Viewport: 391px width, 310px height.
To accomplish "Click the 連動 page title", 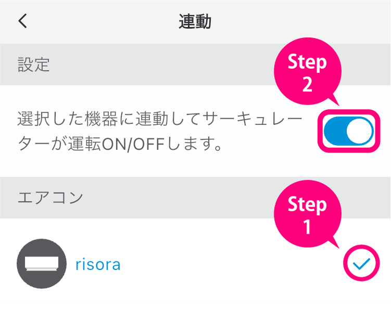I will pos(195,22).
